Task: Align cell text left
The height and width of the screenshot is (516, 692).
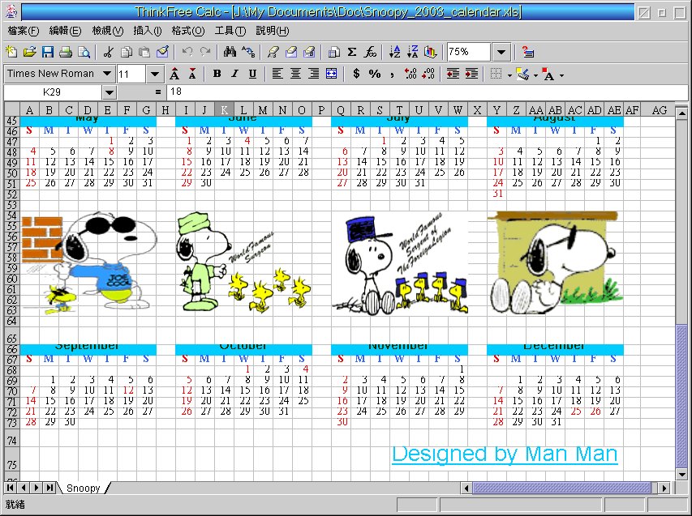Action: pyautogui.click(x=277, y=74)
